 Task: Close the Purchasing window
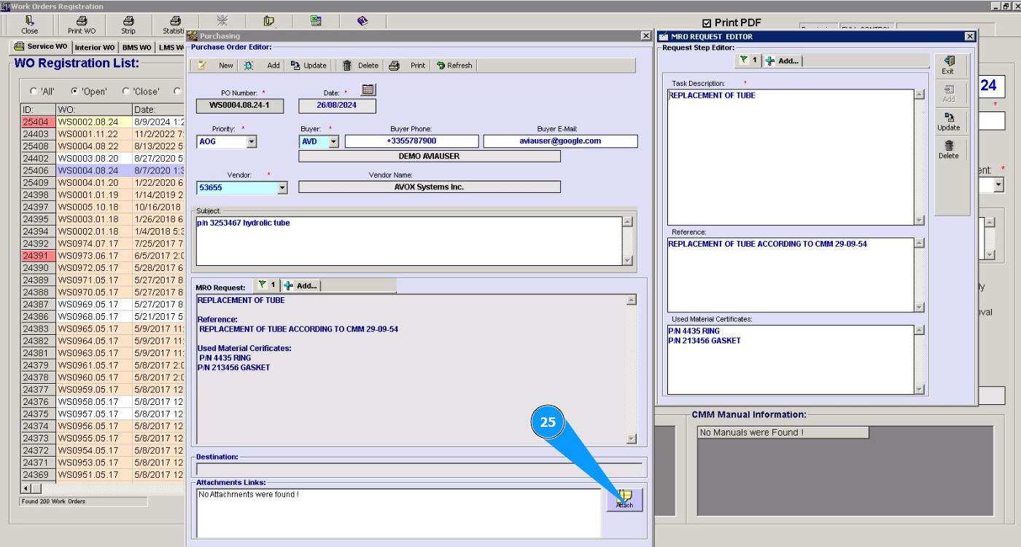(645, 36)
